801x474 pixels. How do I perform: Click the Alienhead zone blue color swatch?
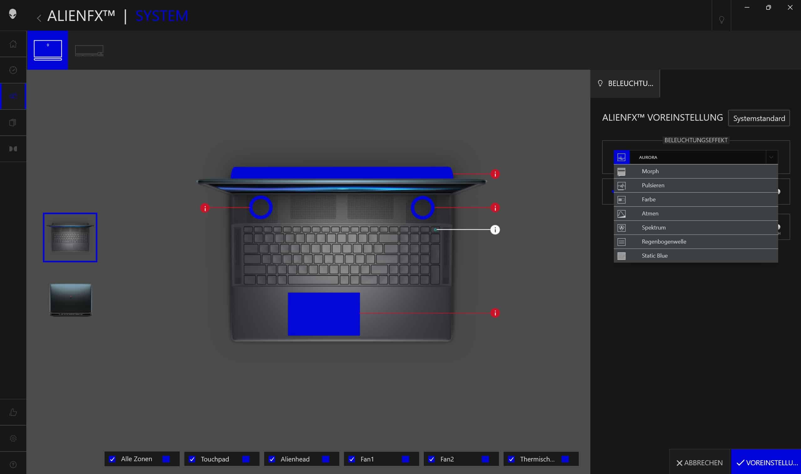click(x=326, y=459)
